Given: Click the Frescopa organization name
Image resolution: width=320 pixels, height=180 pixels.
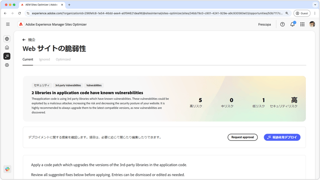Looking at the screenshot, I should 265,24.
